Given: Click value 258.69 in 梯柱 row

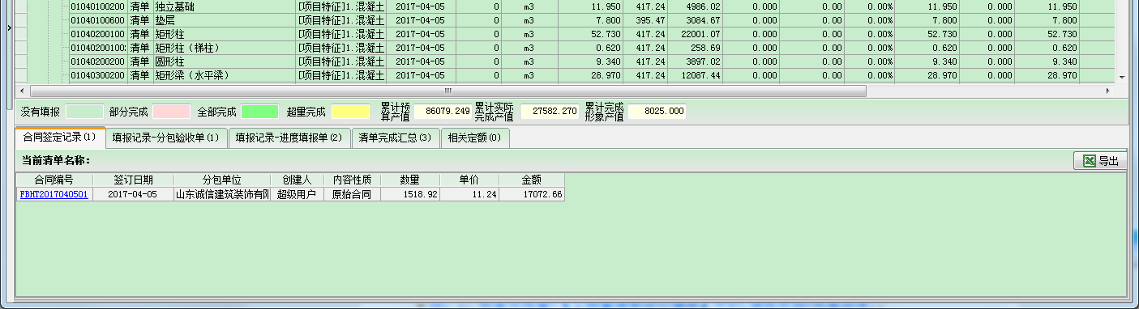Looking at the screenshot, I should (696, 48).
